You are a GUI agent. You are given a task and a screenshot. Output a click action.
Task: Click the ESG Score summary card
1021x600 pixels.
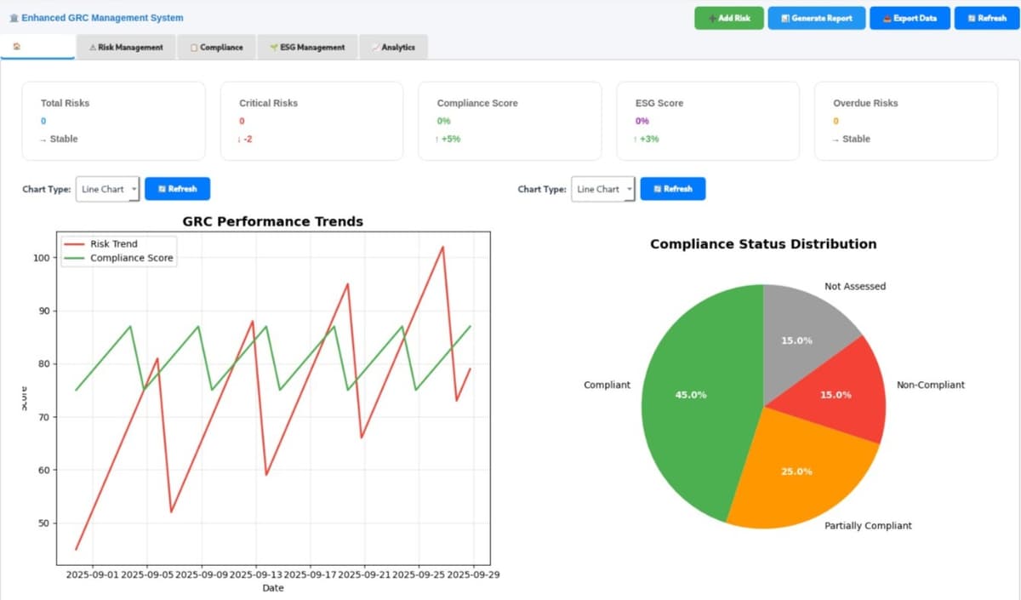708,121
